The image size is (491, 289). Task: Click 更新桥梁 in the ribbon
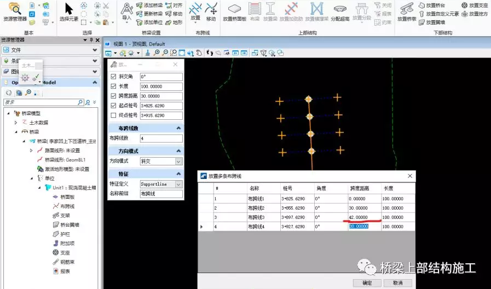(x=149, y=14)
